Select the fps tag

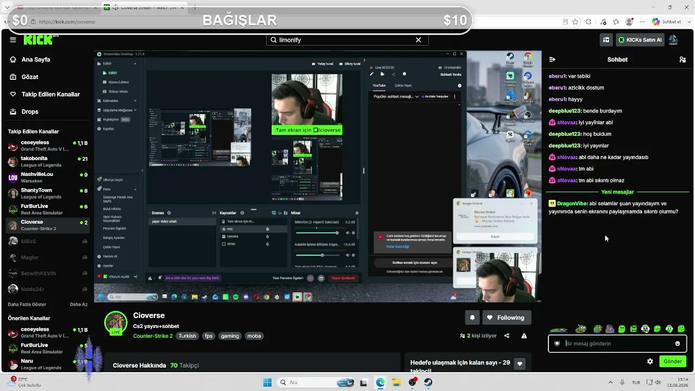coord(208,336)
